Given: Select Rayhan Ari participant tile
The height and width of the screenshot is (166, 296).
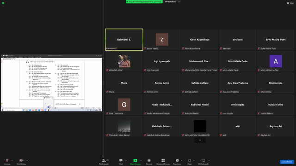Looking at the screenshot, I should click(x=276, y=126).
